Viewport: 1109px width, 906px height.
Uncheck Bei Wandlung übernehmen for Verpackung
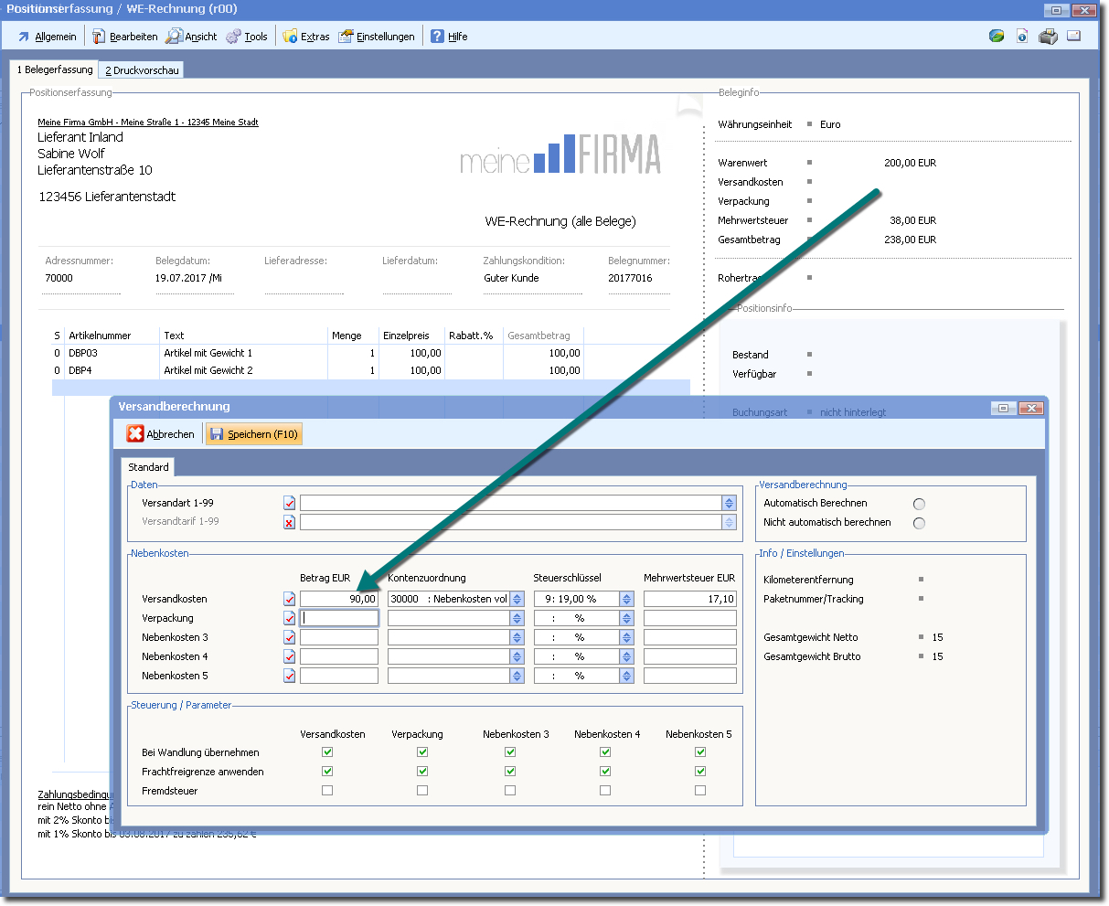(x=422, y=752)
